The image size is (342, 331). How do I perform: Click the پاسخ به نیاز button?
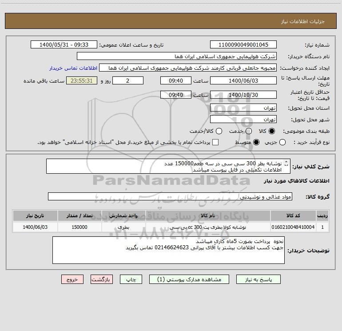pos(258,279)
